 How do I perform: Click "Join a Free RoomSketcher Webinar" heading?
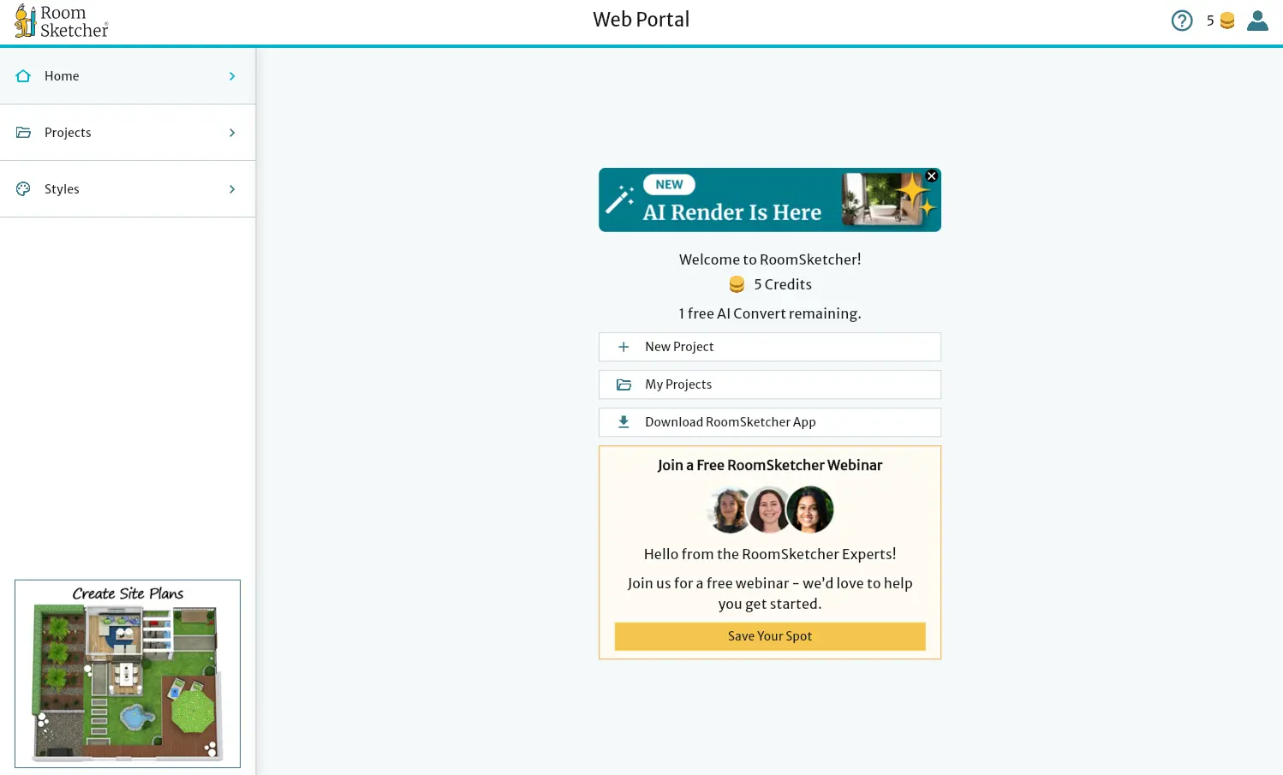click(770, 465)
